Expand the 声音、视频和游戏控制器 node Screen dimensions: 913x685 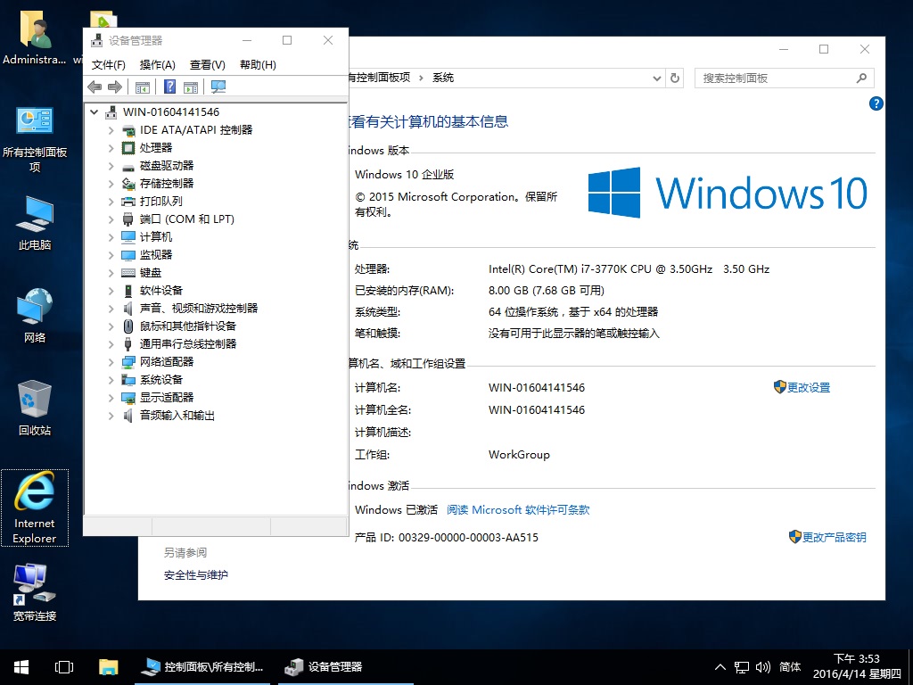(x=111, y=309)
